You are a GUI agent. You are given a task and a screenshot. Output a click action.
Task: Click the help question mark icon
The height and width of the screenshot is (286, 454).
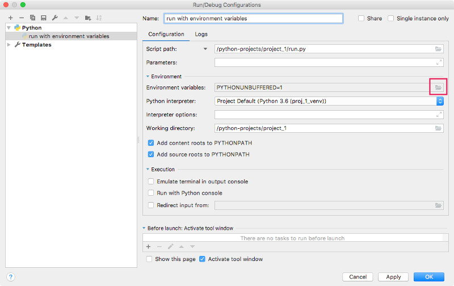[x=10, y=277]
